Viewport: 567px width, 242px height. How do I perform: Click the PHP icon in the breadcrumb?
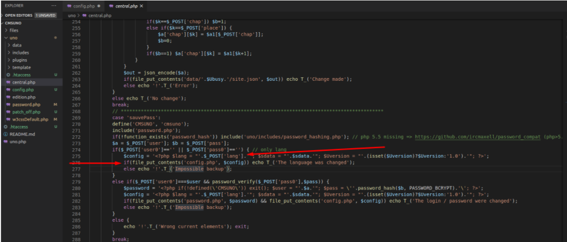tap(85, 16)
